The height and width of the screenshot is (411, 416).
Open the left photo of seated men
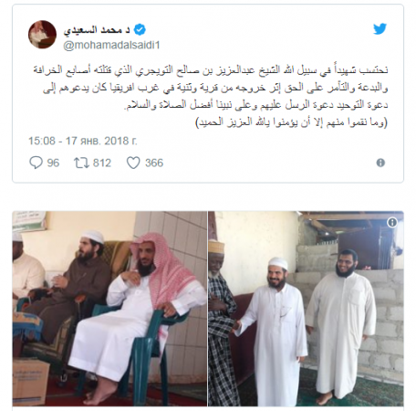[x=109, y=309]
